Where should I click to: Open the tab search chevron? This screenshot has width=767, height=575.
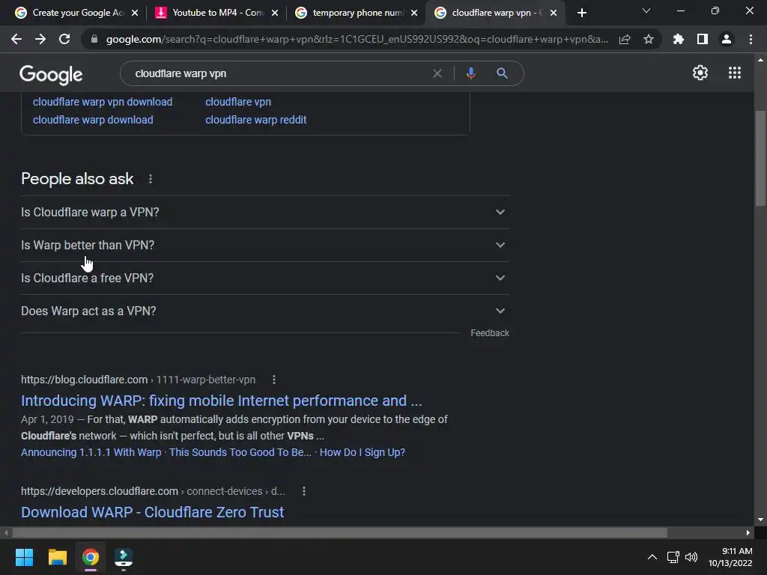646,10
